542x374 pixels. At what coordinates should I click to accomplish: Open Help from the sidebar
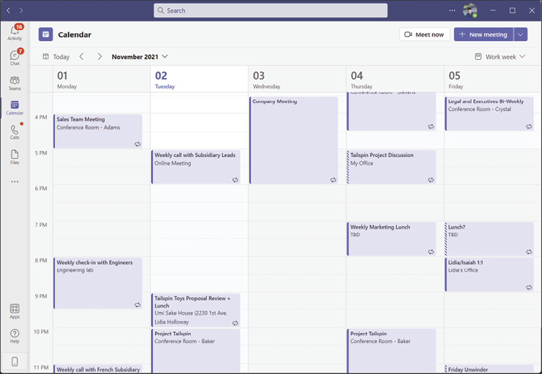click(x=14, y=336)
